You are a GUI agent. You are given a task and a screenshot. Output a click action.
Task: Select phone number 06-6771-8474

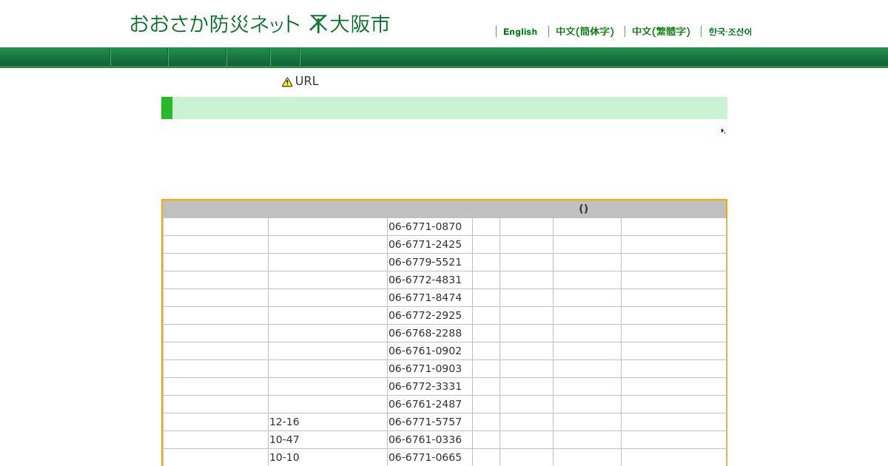coord(425,297)
